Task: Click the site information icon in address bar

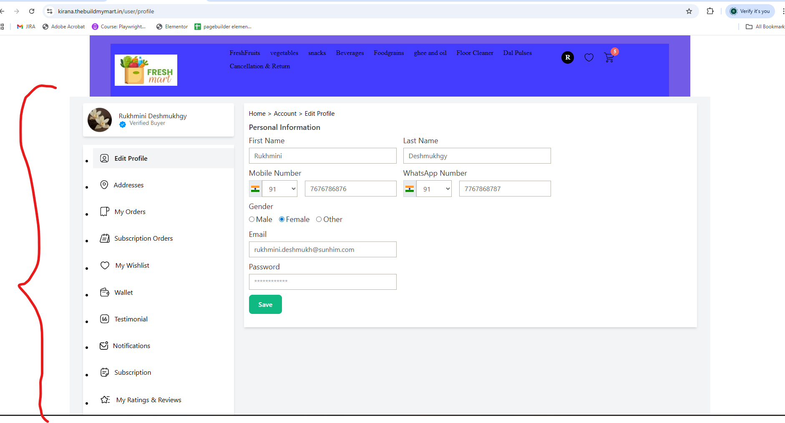Action: [x=50, y=11]
